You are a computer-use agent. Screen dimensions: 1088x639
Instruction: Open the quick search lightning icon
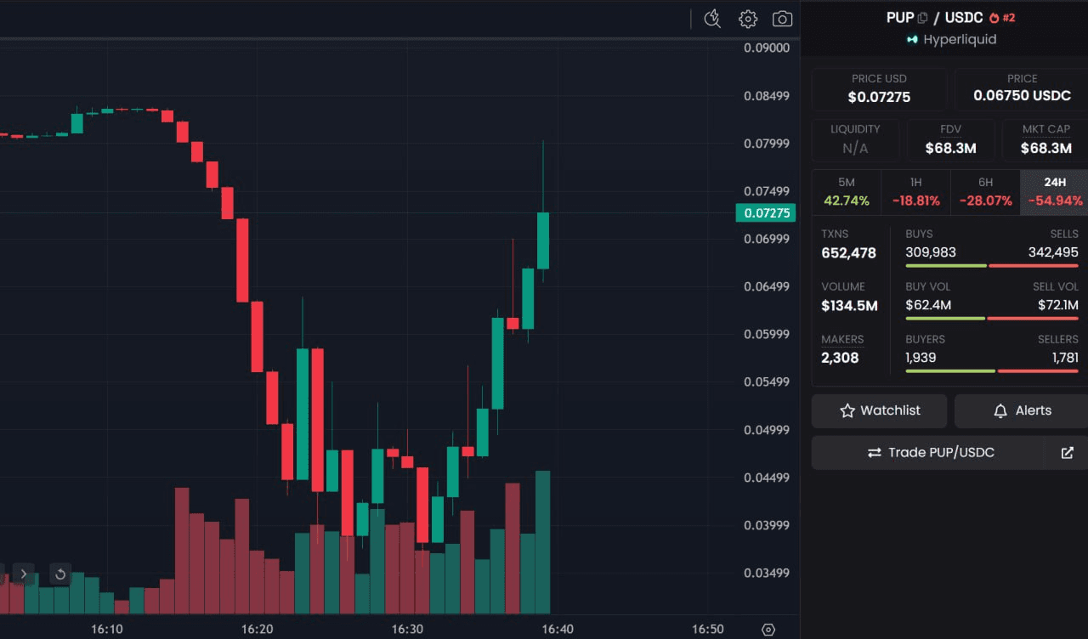click(x=712, y=19)
